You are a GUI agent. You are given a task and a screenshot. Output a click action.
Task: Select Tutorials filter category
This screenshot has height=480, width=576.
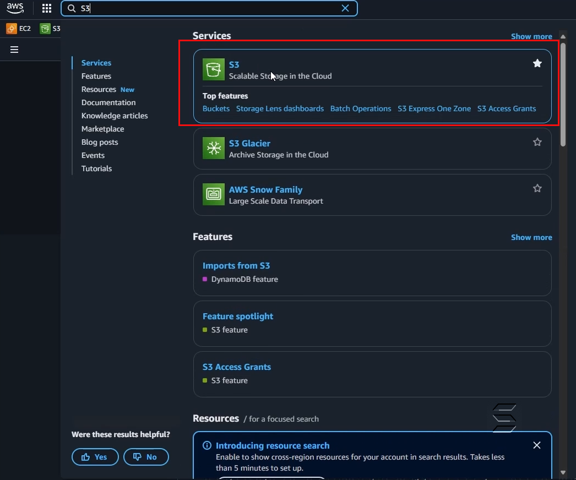click(x=96, y=168)
